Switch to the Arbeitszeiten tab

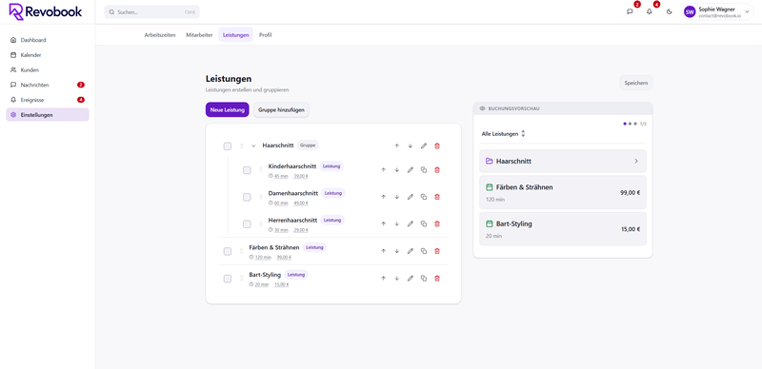160,35
